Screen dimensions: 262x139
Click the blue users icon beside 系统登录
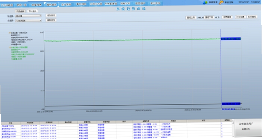[x=205, y=3]
